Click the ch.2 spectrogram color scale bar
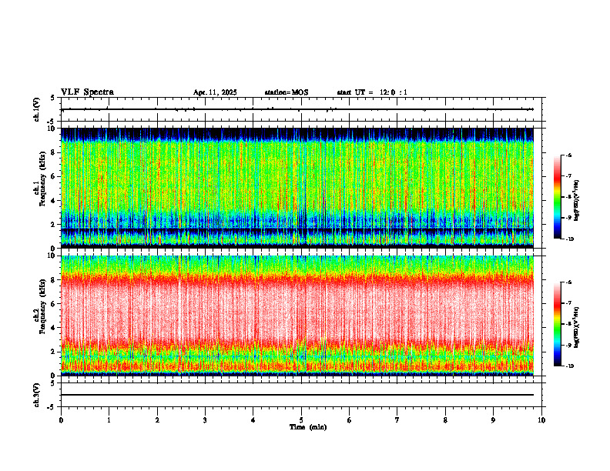The image size is (610, 471). click(x=558, y=324)
